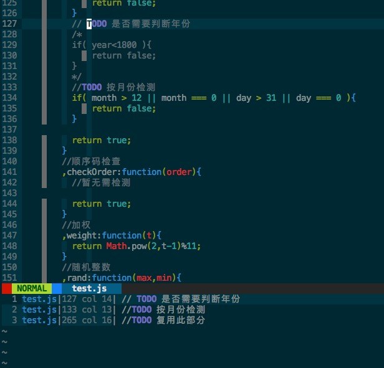Click line number 151 in gutter

tap(9, 278)
